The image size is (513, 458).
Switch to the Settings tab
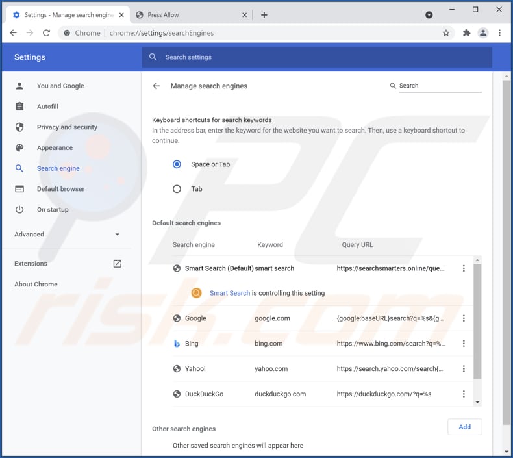[67, 15]
